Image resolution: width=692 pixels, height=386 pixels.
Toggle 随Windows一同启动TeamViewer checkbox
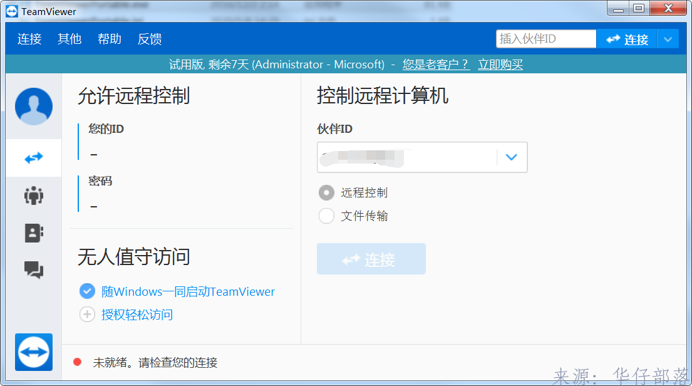point(87,291)
